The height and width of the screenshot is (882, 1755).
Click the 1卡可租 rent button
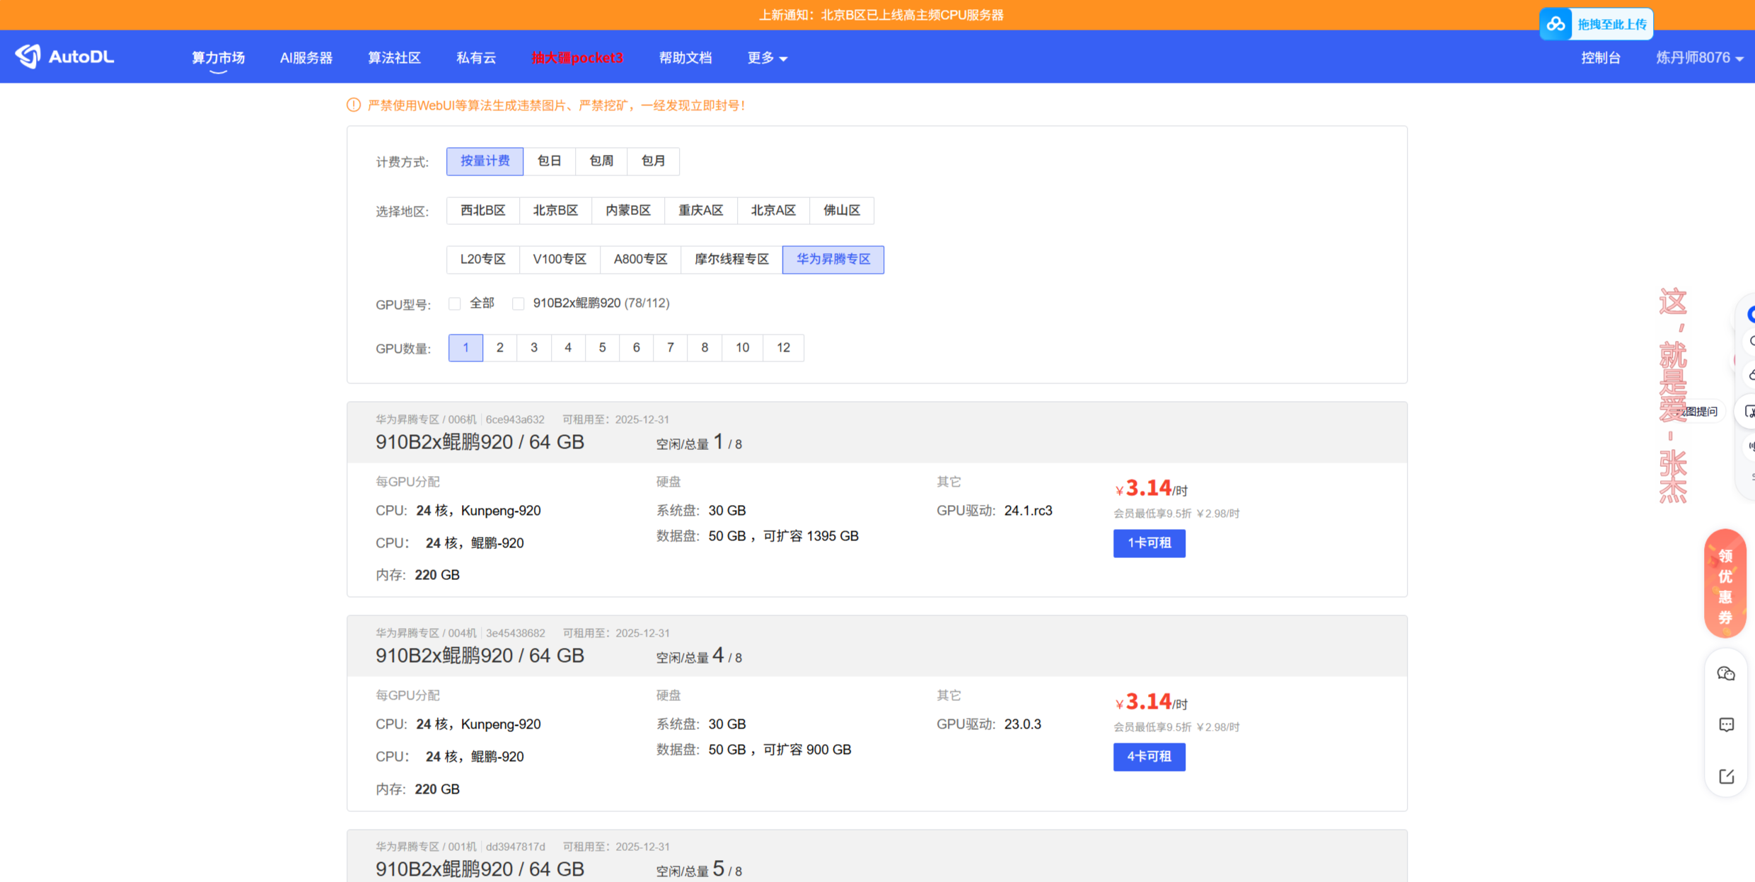pos(1149,543)
